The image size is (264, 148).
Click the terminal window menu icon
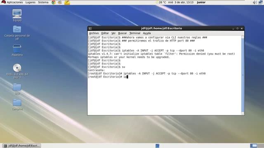(90, 28)
